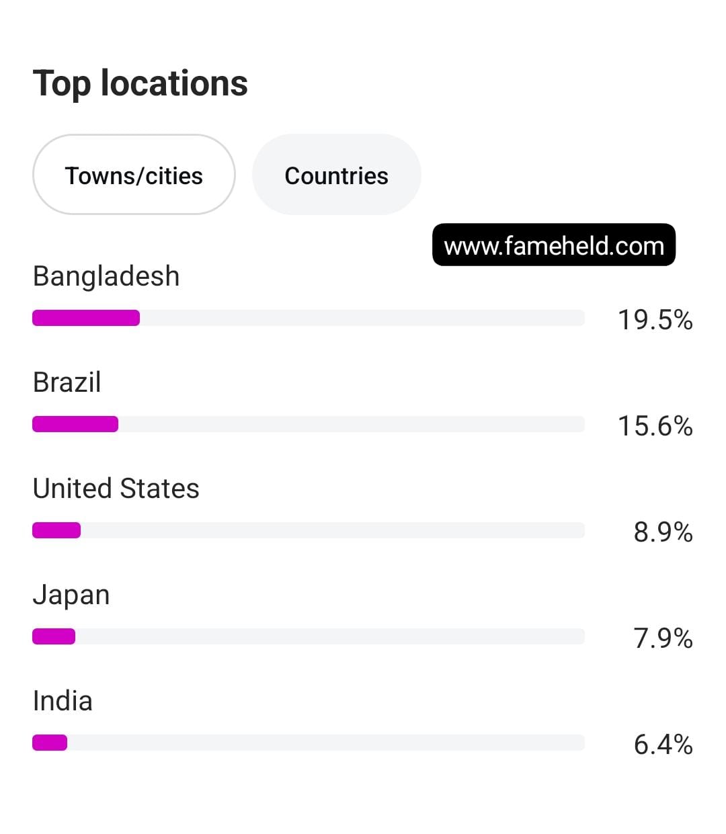Image resolution: width=726 pixels, height=834 pixels.
Task: Click the Brazil magenta progress bar
Action: tap(75, 424)
